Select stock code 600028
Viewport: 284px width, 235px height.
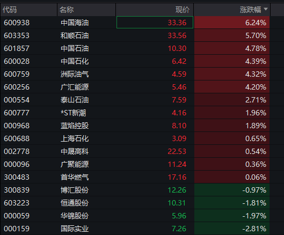point(17,61)
